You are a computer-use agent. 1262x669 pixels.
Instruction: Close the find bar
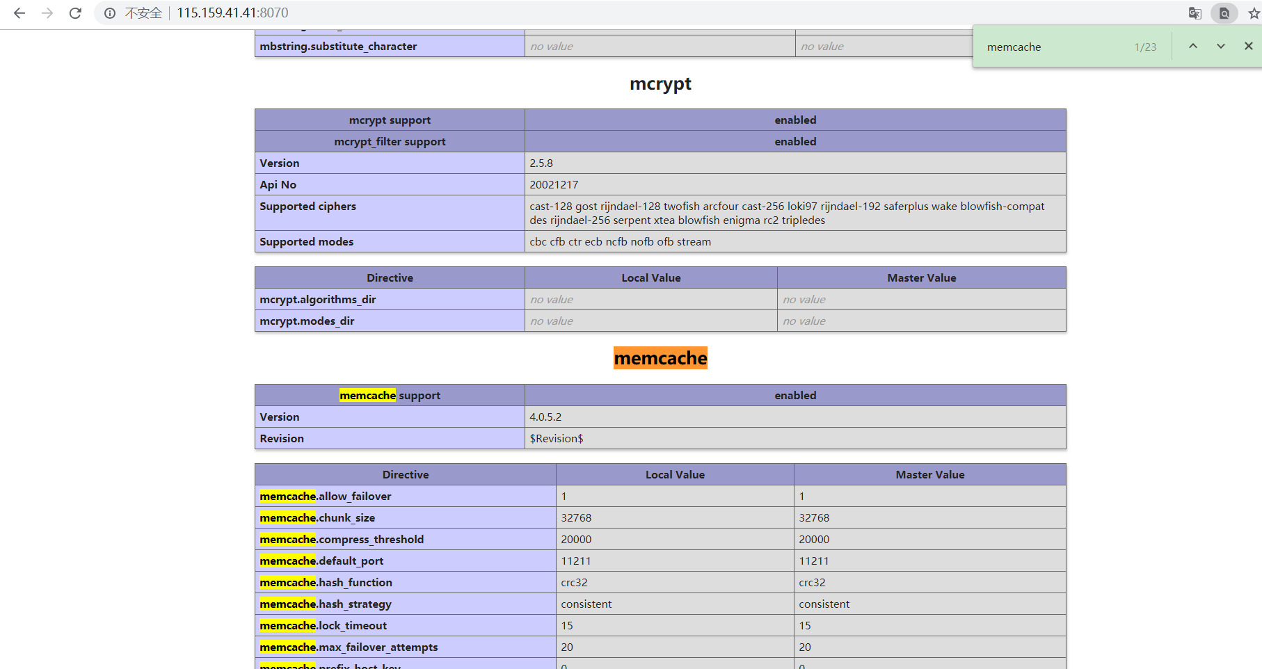point(1249,47)
